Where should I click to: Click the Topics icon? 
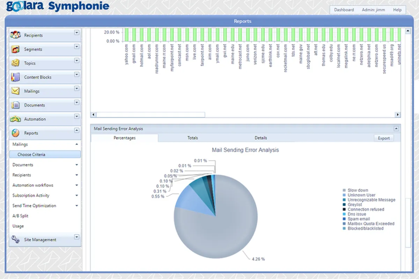(x=15, y=63)
